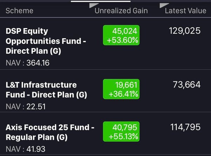This screenshot has height=156, width=211.
Task: Click sort triangle above Unrealized Gain
Action: tap(93, 5)
